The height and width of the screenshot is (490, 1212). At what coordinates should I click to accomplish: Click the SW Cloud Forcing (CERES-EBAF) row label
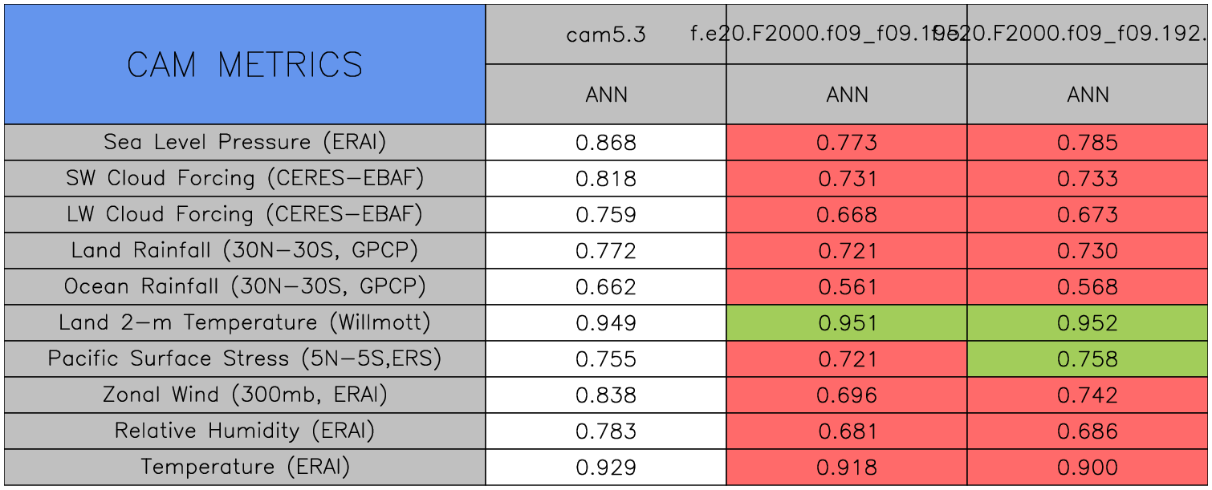pyautogui.click(x=245, y=179)
